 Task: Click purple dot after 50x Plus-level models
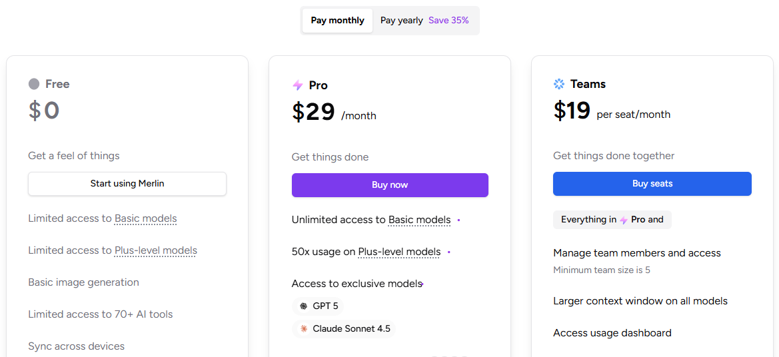coord(449,252)
